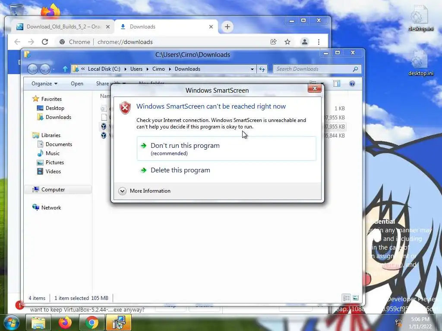442x331 pixels.
Task: Click Explorer back navigation button
Action: coord(32,69)
